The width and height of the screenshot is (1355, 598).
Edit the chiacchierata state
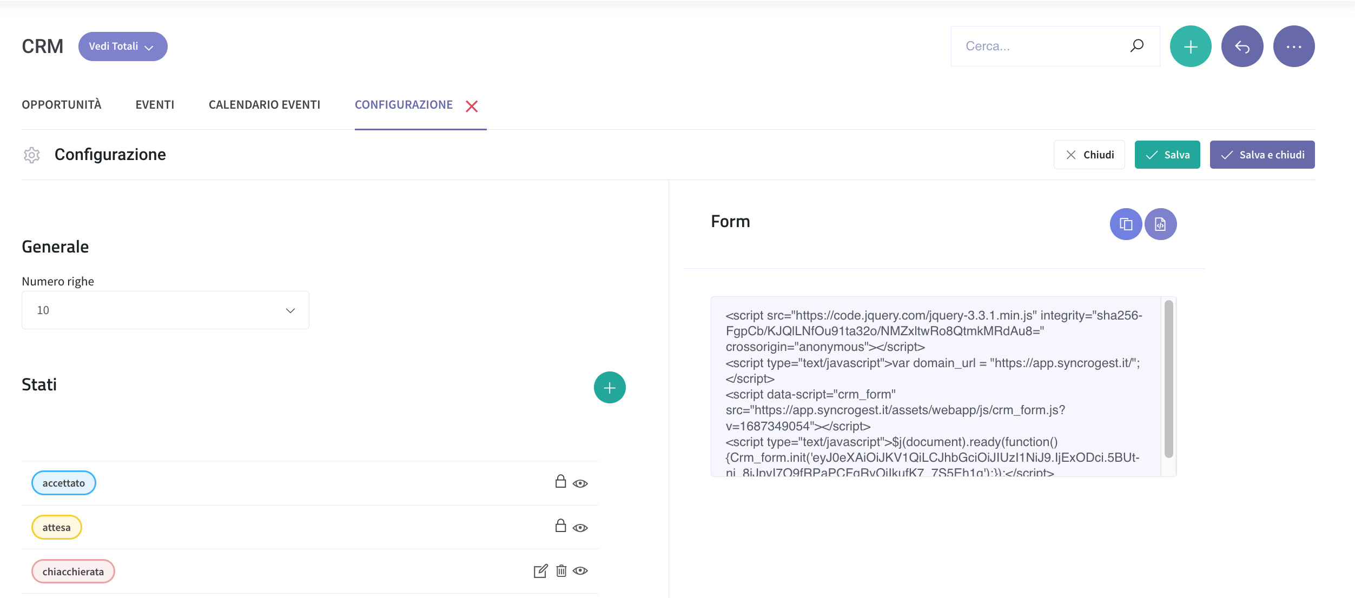click(x=540, y=571)
